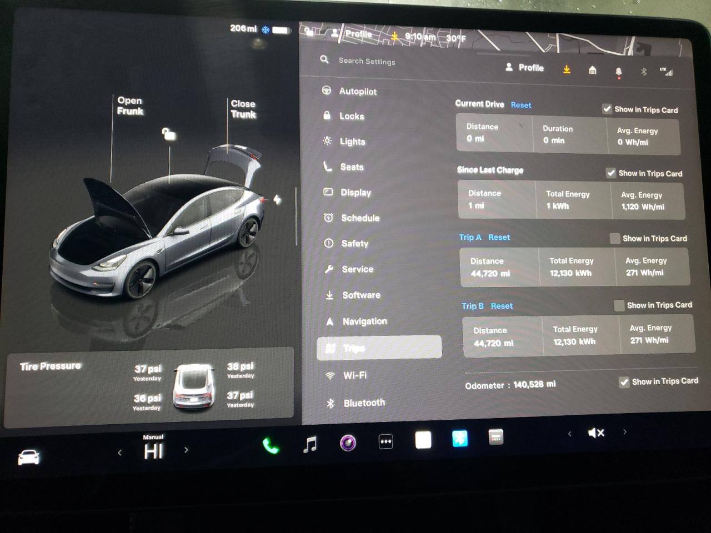Viewport: 711px width, 533px height.
Task: Open the notifications bell icon
Action: point(618,72)
